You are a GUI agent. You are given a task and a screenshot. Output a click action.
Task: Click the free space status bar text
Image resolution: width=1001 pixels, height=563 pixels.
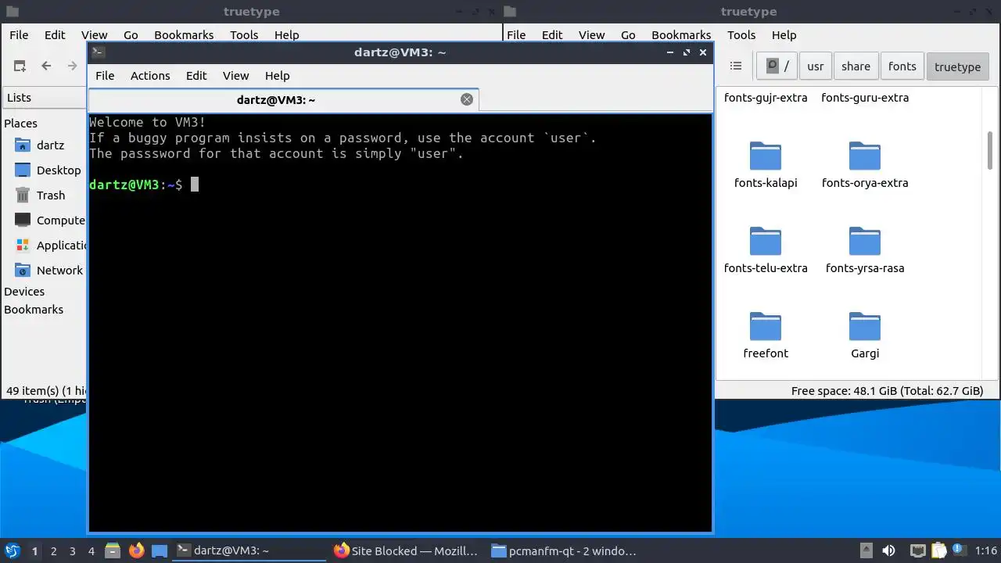click(x=887, y=391)
